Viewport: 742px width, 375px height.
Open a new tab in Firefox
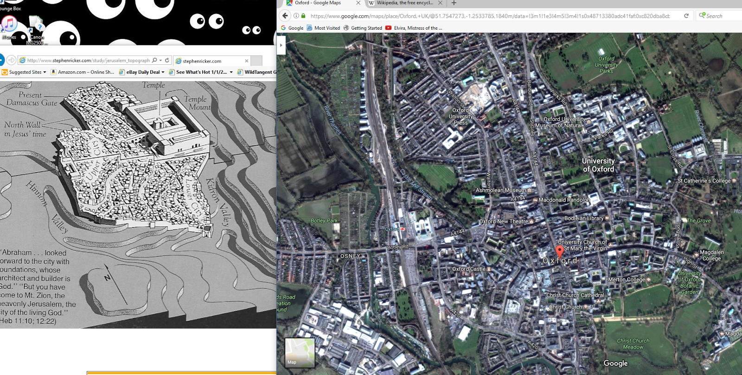pos(454,3)
